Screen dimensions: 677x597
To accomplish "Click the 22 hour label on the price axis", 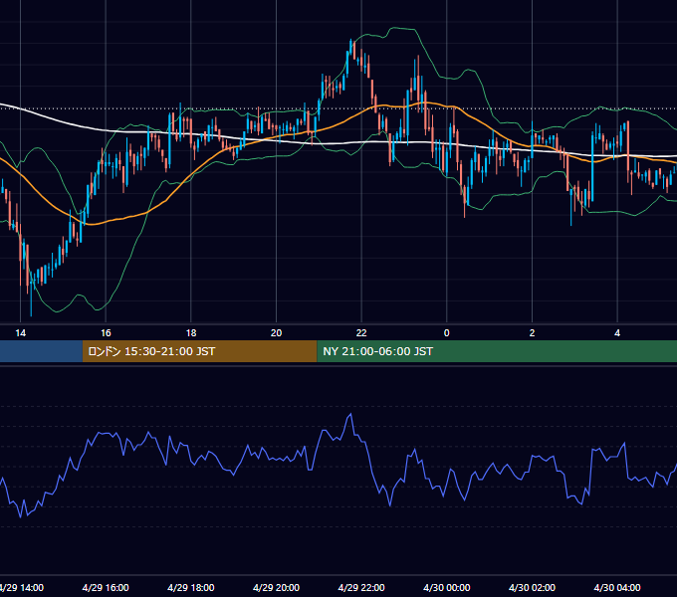I will click(x=361, y=333).
